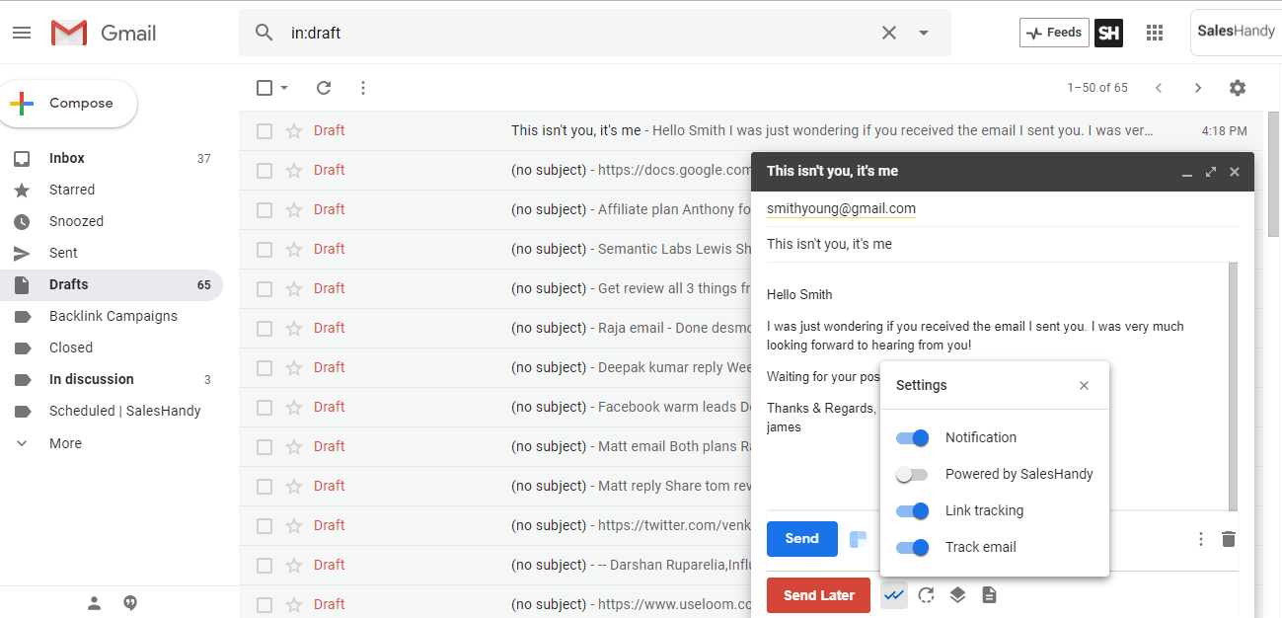Clear the search with the X icon
The width and height of the screenshot is (1282, 618).
(x=889, y=33)
